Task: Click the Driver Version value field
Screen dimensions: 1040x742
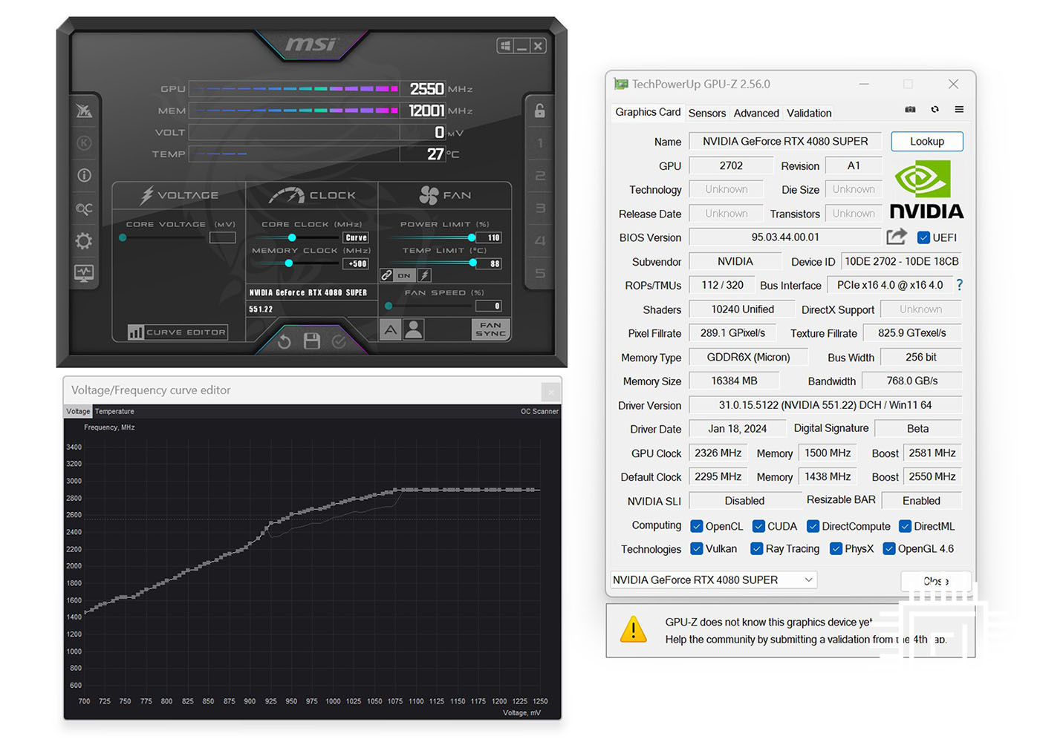Action: point(825,405)
